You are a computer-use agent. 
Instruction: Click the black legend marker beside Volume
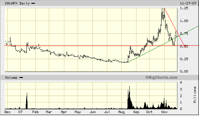tap(21, 78)
